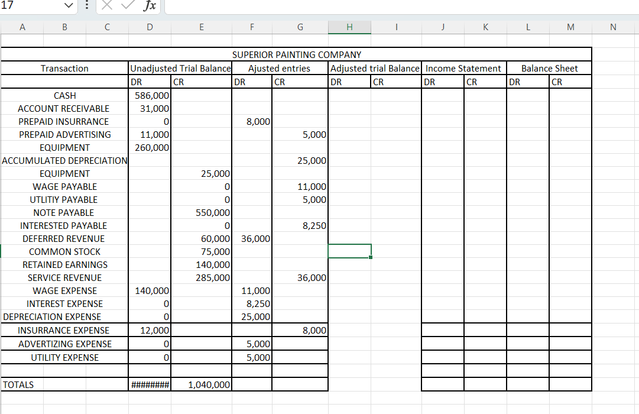Select ADVERTIZING EXPENSE label
This screenshot has height=414, width=639.
65,344
